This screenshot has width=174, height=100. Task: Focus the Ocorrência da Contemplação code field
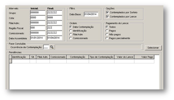point(46,47)
